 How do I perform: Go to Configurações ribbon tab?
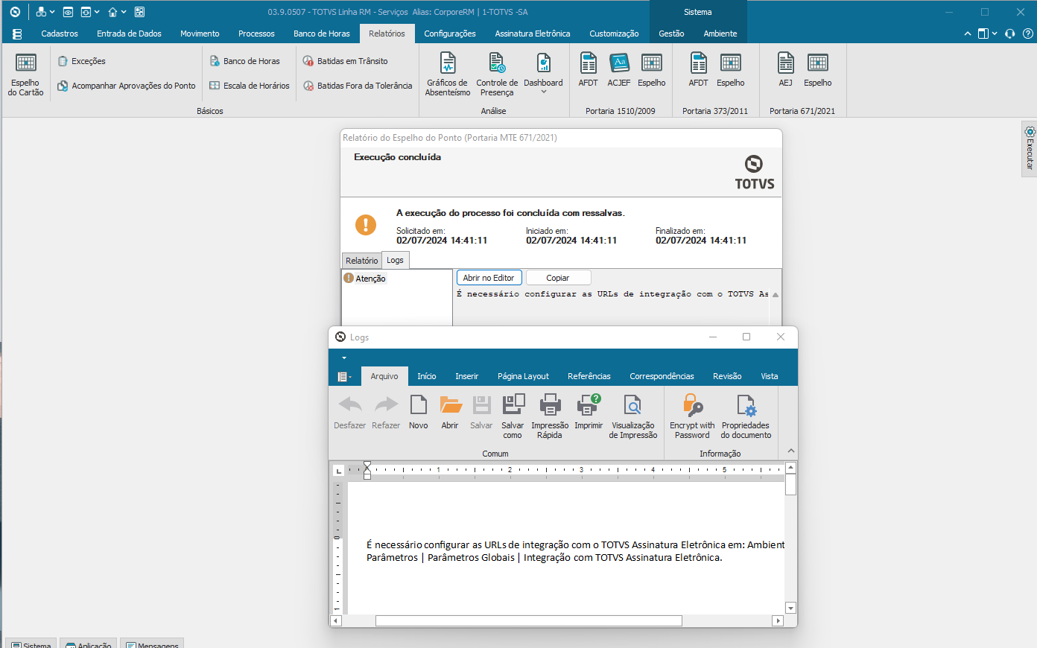(x=450, y=34)
